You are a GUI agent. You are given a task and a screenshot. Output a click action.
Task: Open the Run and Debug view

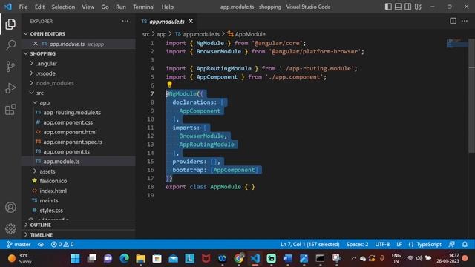(10, 88)
